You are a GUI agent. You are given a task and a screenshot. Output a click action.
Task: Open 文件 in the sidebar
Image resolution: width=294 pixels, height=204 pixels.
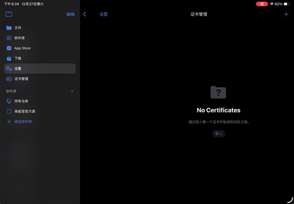[x=40, y=28]
